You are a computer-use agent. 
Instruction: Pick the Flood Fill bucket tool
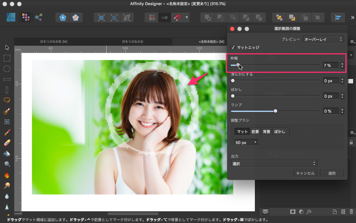point(7,153)
